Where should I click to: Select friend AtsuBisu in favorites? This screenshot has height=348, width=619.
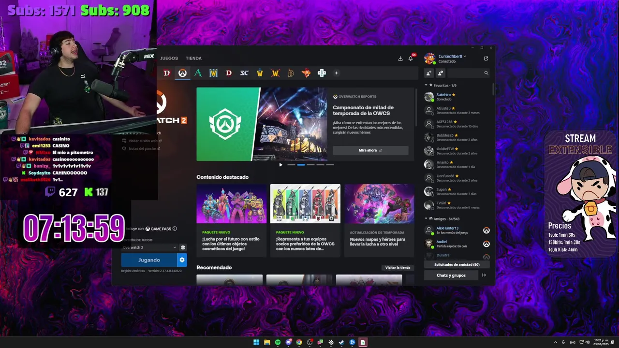point(457,110)
